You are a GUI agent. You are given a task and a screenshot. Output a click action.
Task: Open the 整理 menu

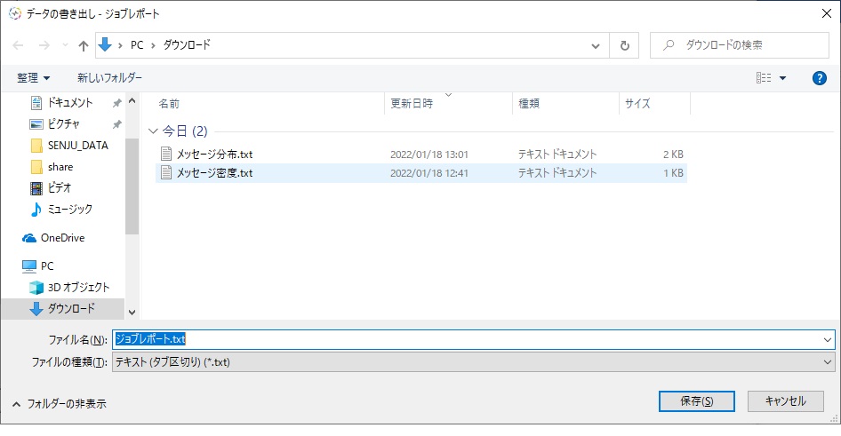click(x=33, y=77)
